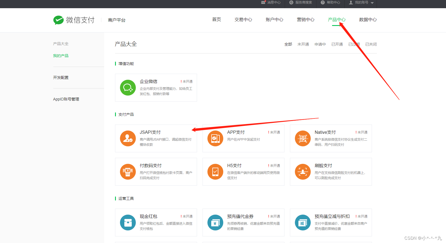The height and width of the screenshot is (243, 446).
Task: Click the 服务商搜索 link text
Action: (x=304, y=2)
